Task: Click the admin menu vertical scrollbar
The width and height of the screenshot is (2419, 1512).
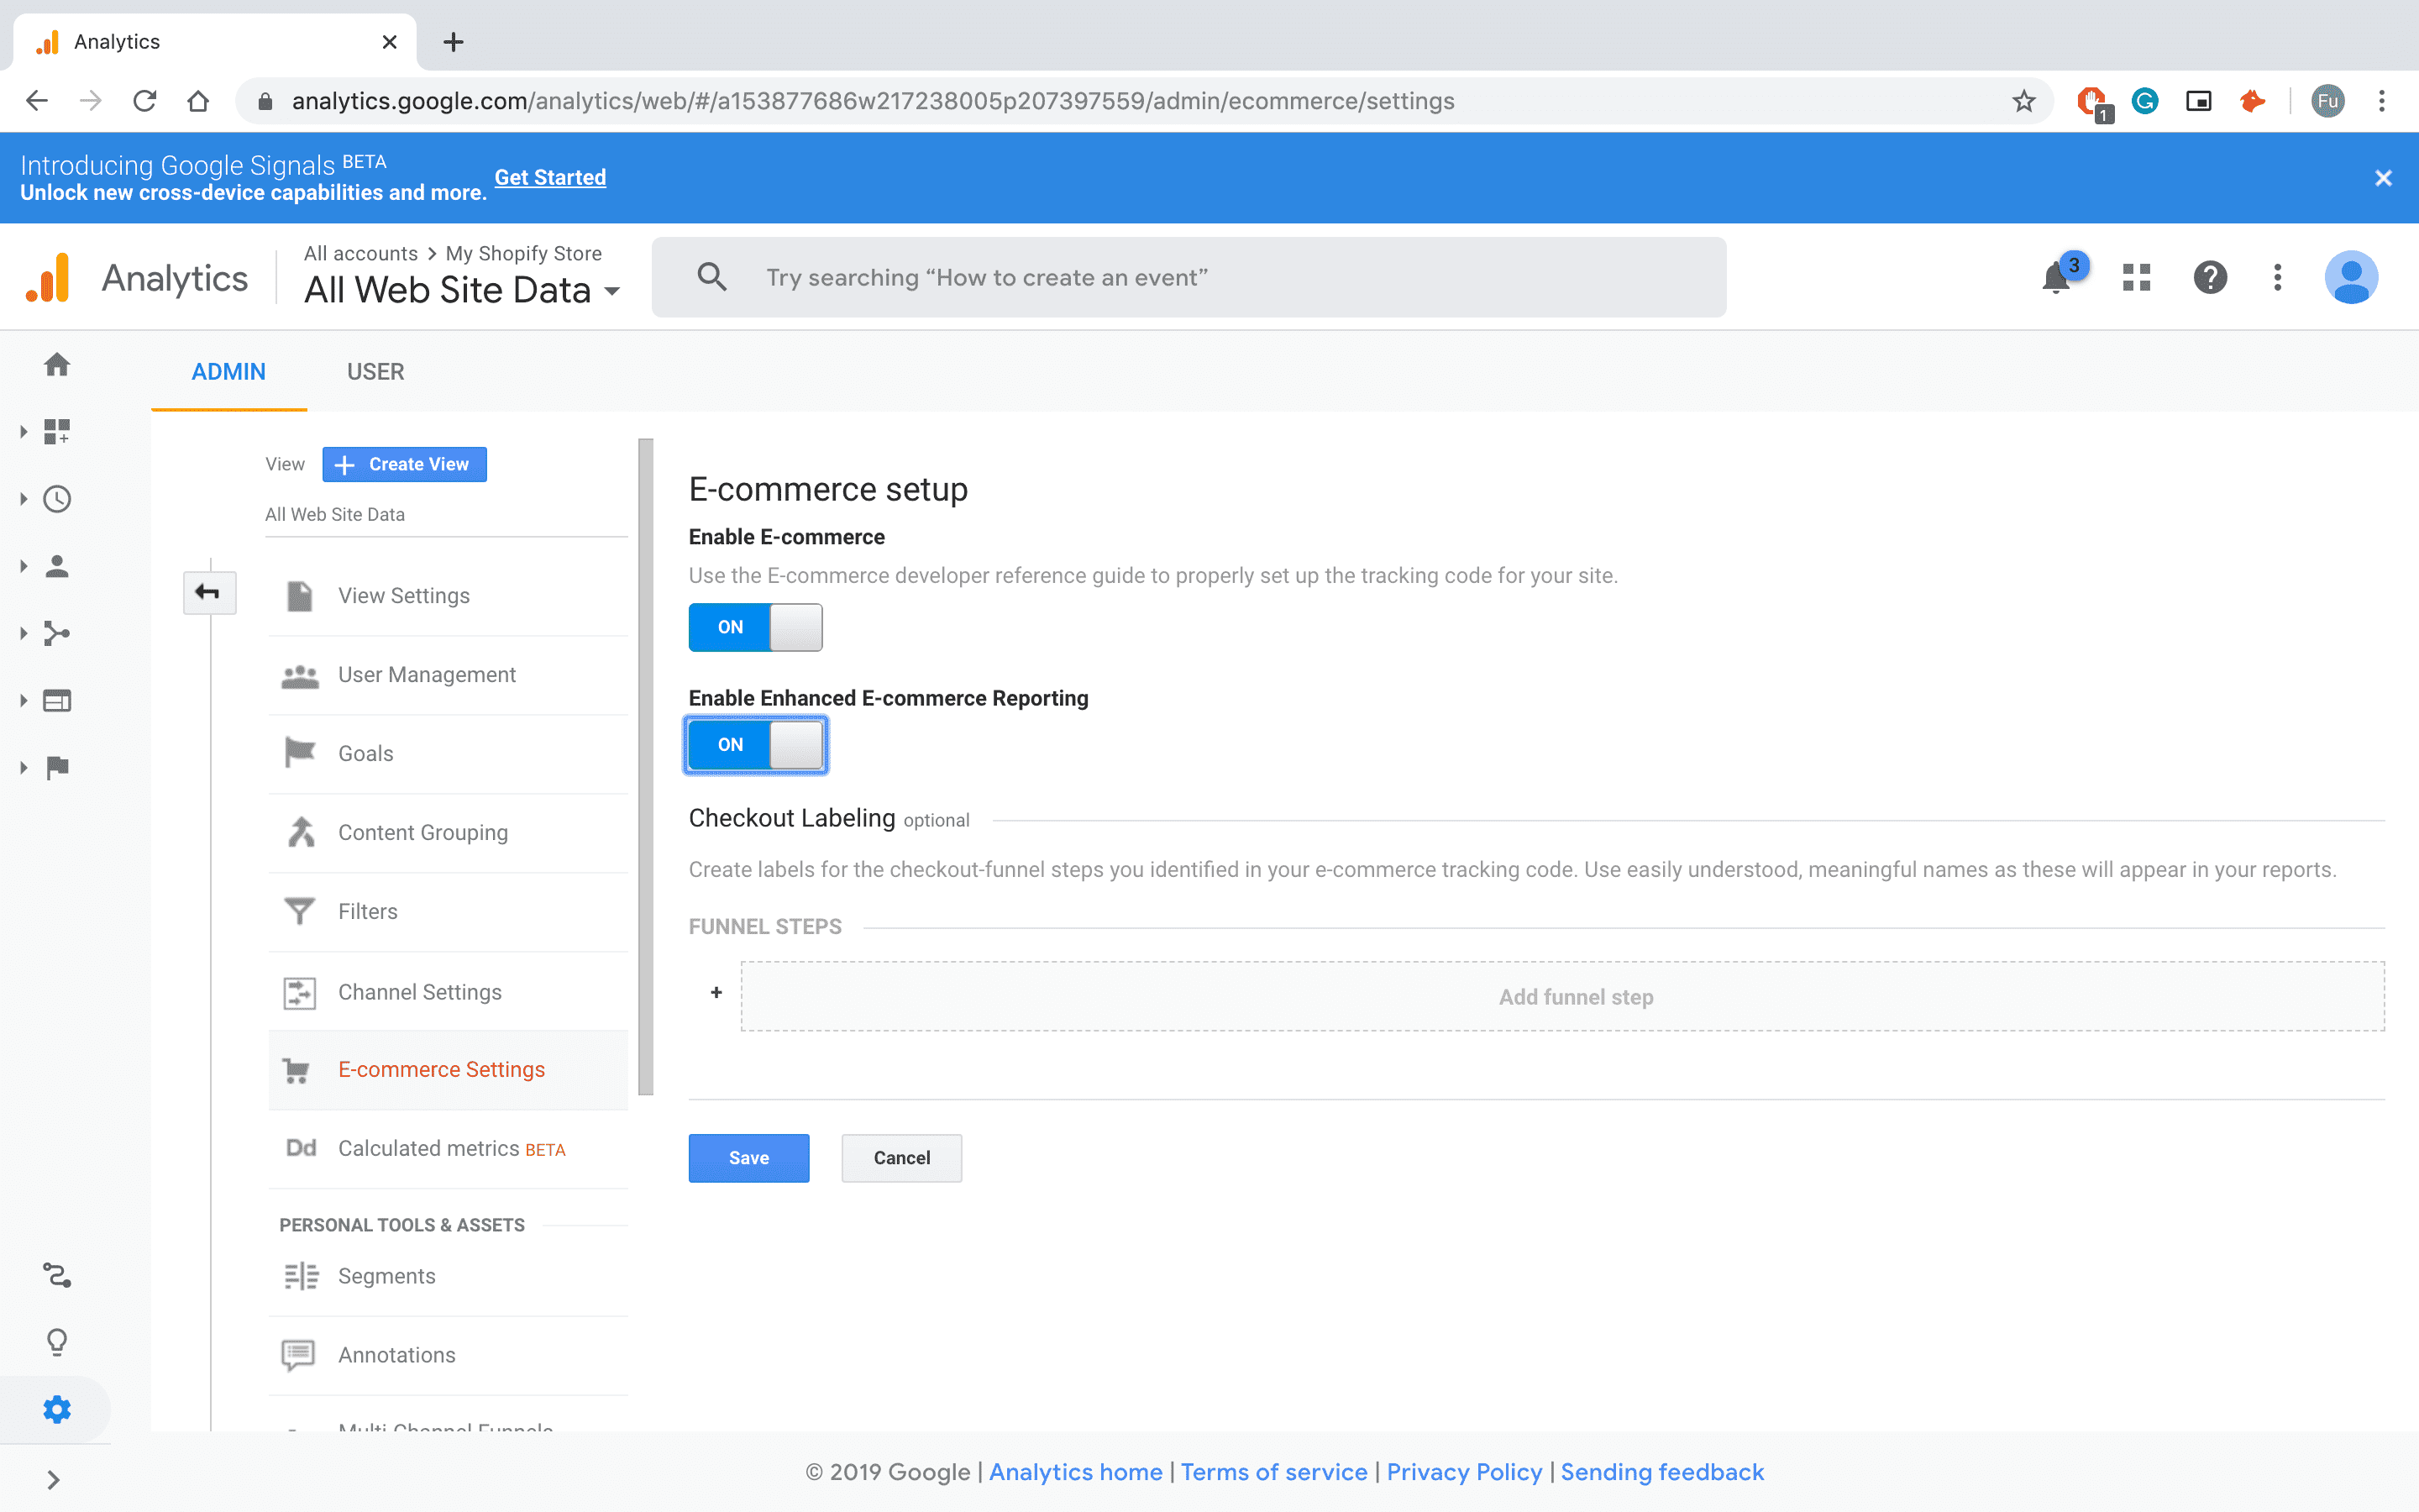Action: pos(646,766)
